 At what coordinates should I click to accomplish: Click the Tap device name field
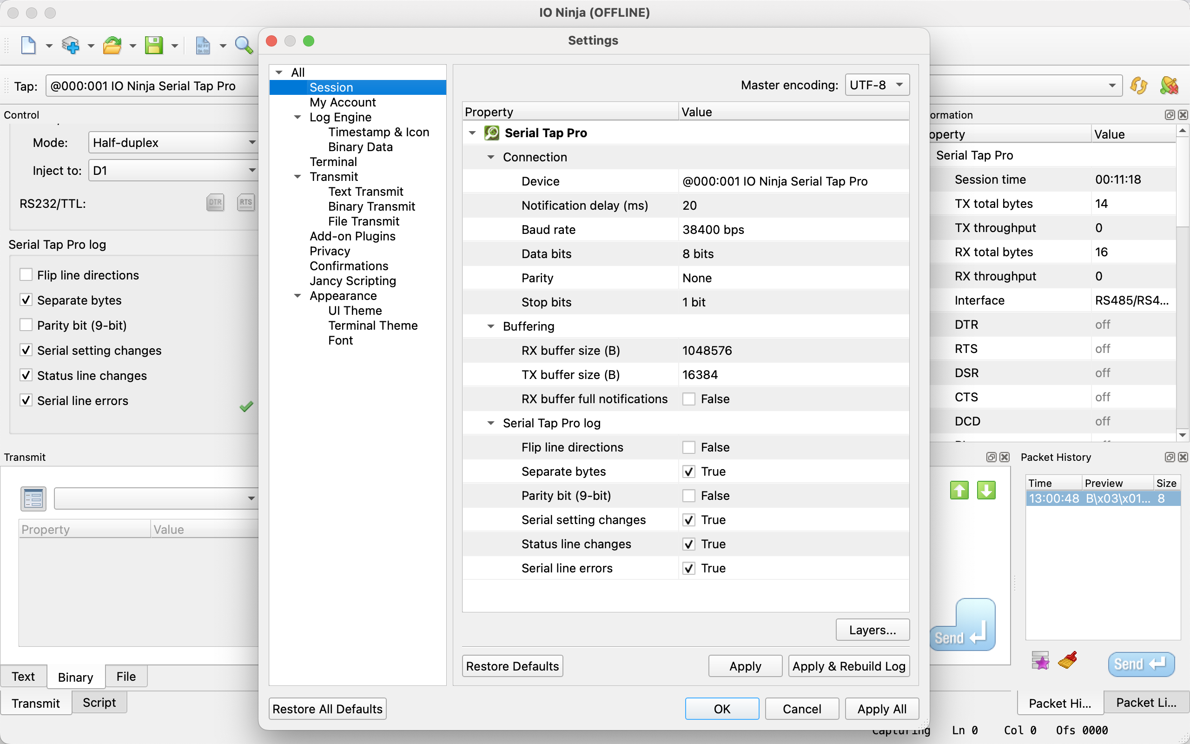pyautogui.click(x=152, y=86)
